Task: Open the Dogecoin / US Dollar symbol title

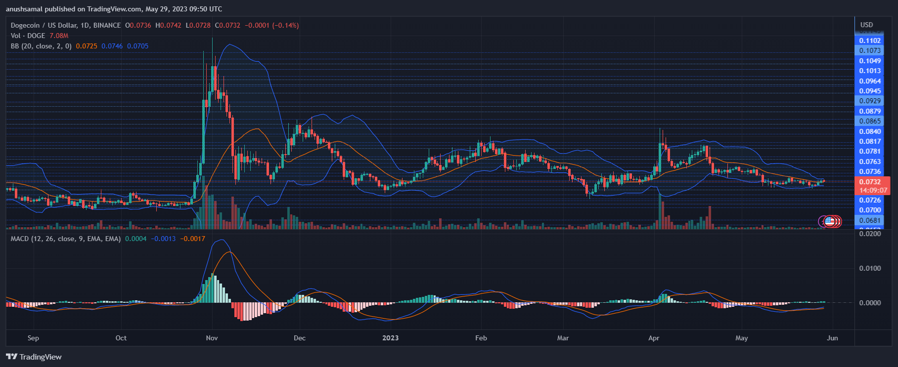Action: tap(65, 25)
